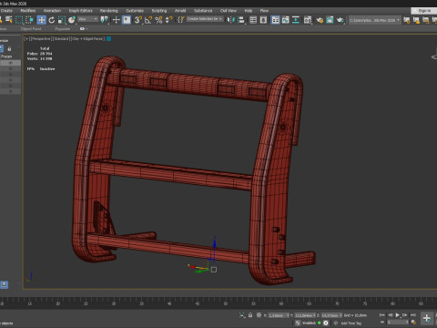Switch to the Populate ribbon tab
Viewport: 437px width, 328px height.
coord(63,29)
